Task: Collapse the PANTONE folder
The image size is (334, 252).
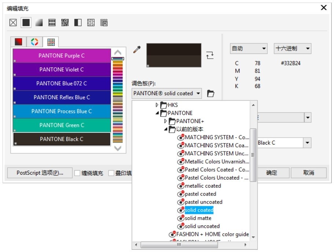Action: tap(157, 113)
